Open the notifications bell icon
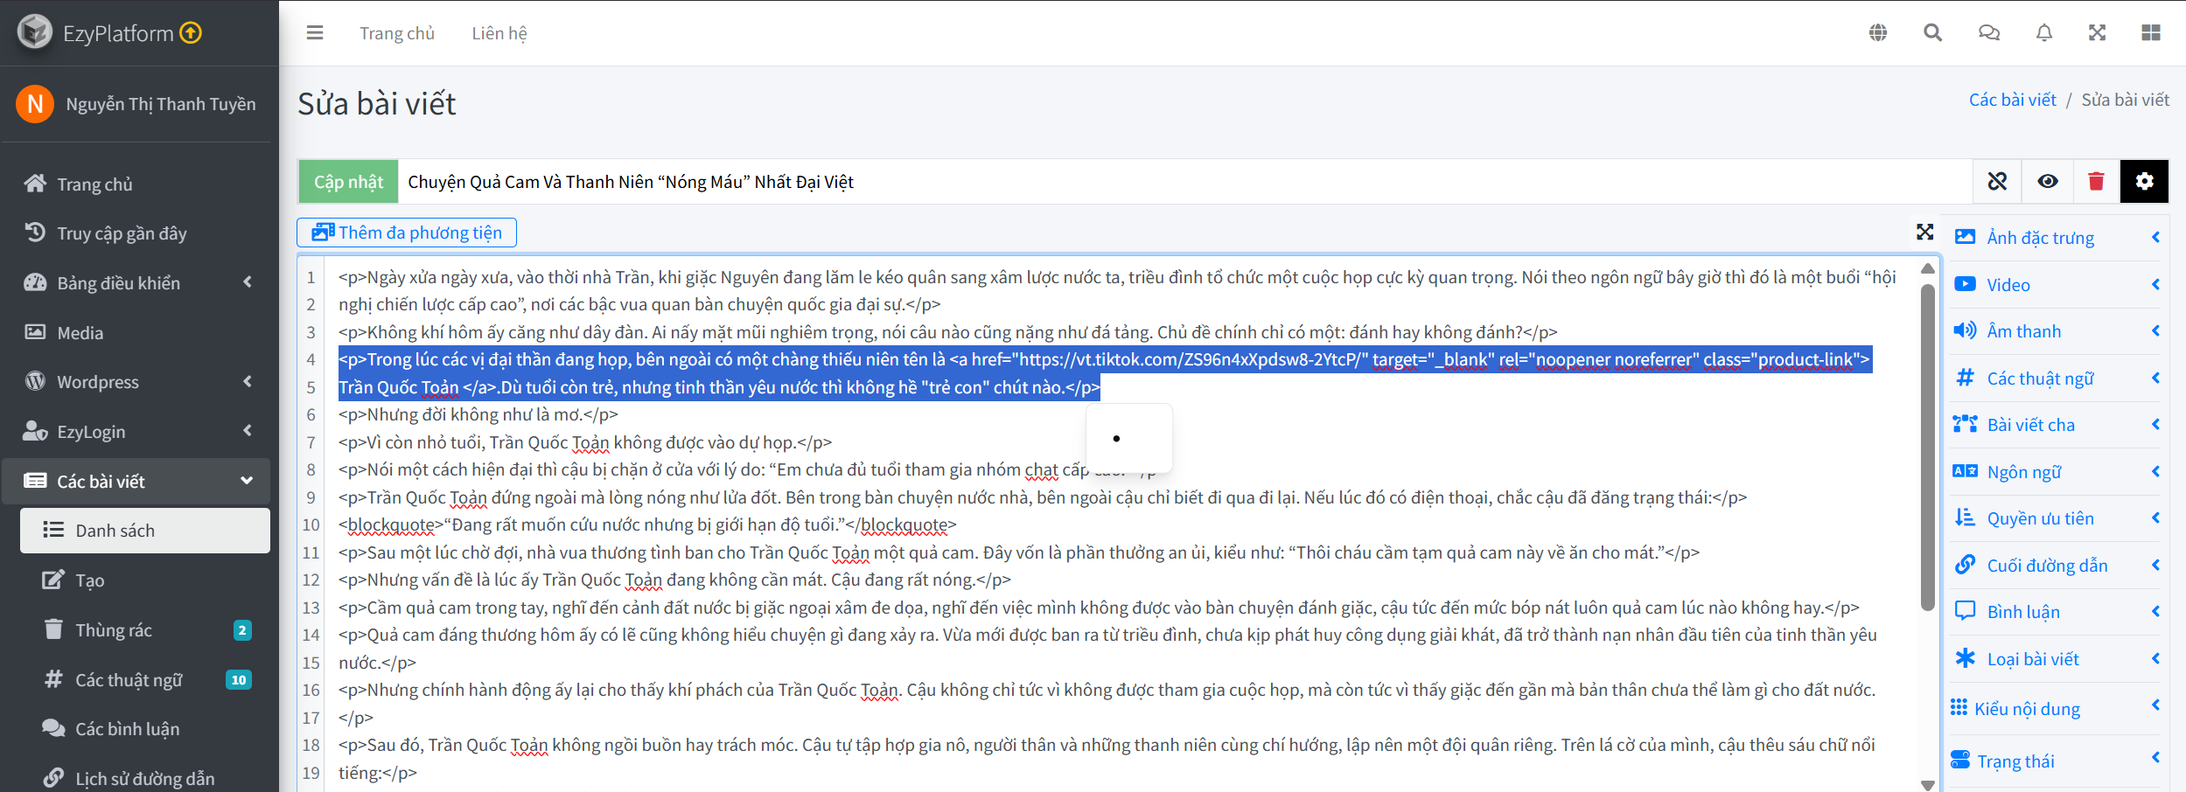 [x=2043, y=33]
